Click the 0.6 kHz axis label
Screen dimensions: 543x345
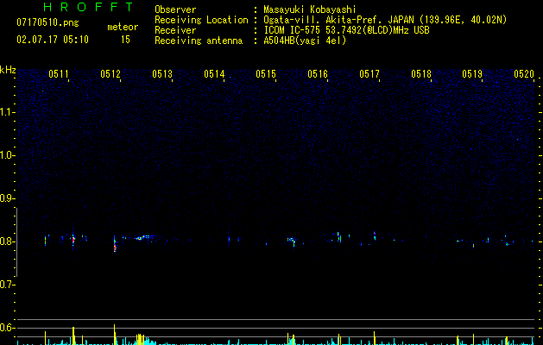point(7,328)
